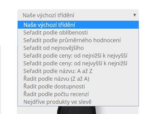Screen dimensions: 153x114
Task: Sort by price 'od nejvyšší k nejnižší'
Action: [x=78, y=63]
